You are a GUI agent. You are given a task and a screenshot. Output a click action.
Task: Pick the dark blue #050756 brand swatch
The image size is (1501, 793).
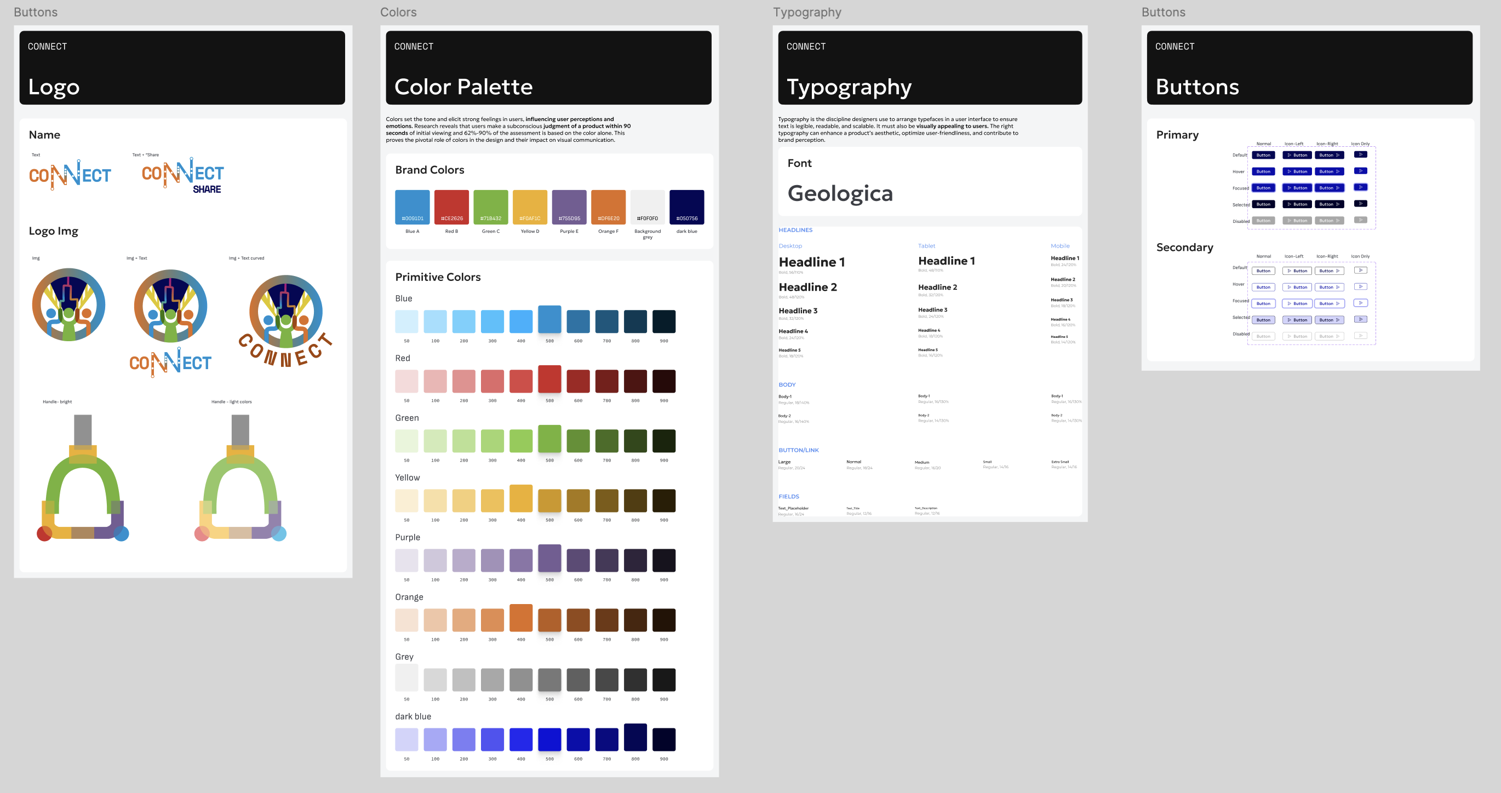[x=686, y=207]
